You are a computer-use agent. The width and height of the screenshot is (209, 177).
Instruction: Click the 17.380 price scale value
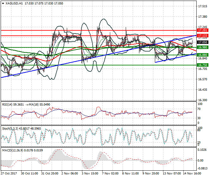pos(203,17)
